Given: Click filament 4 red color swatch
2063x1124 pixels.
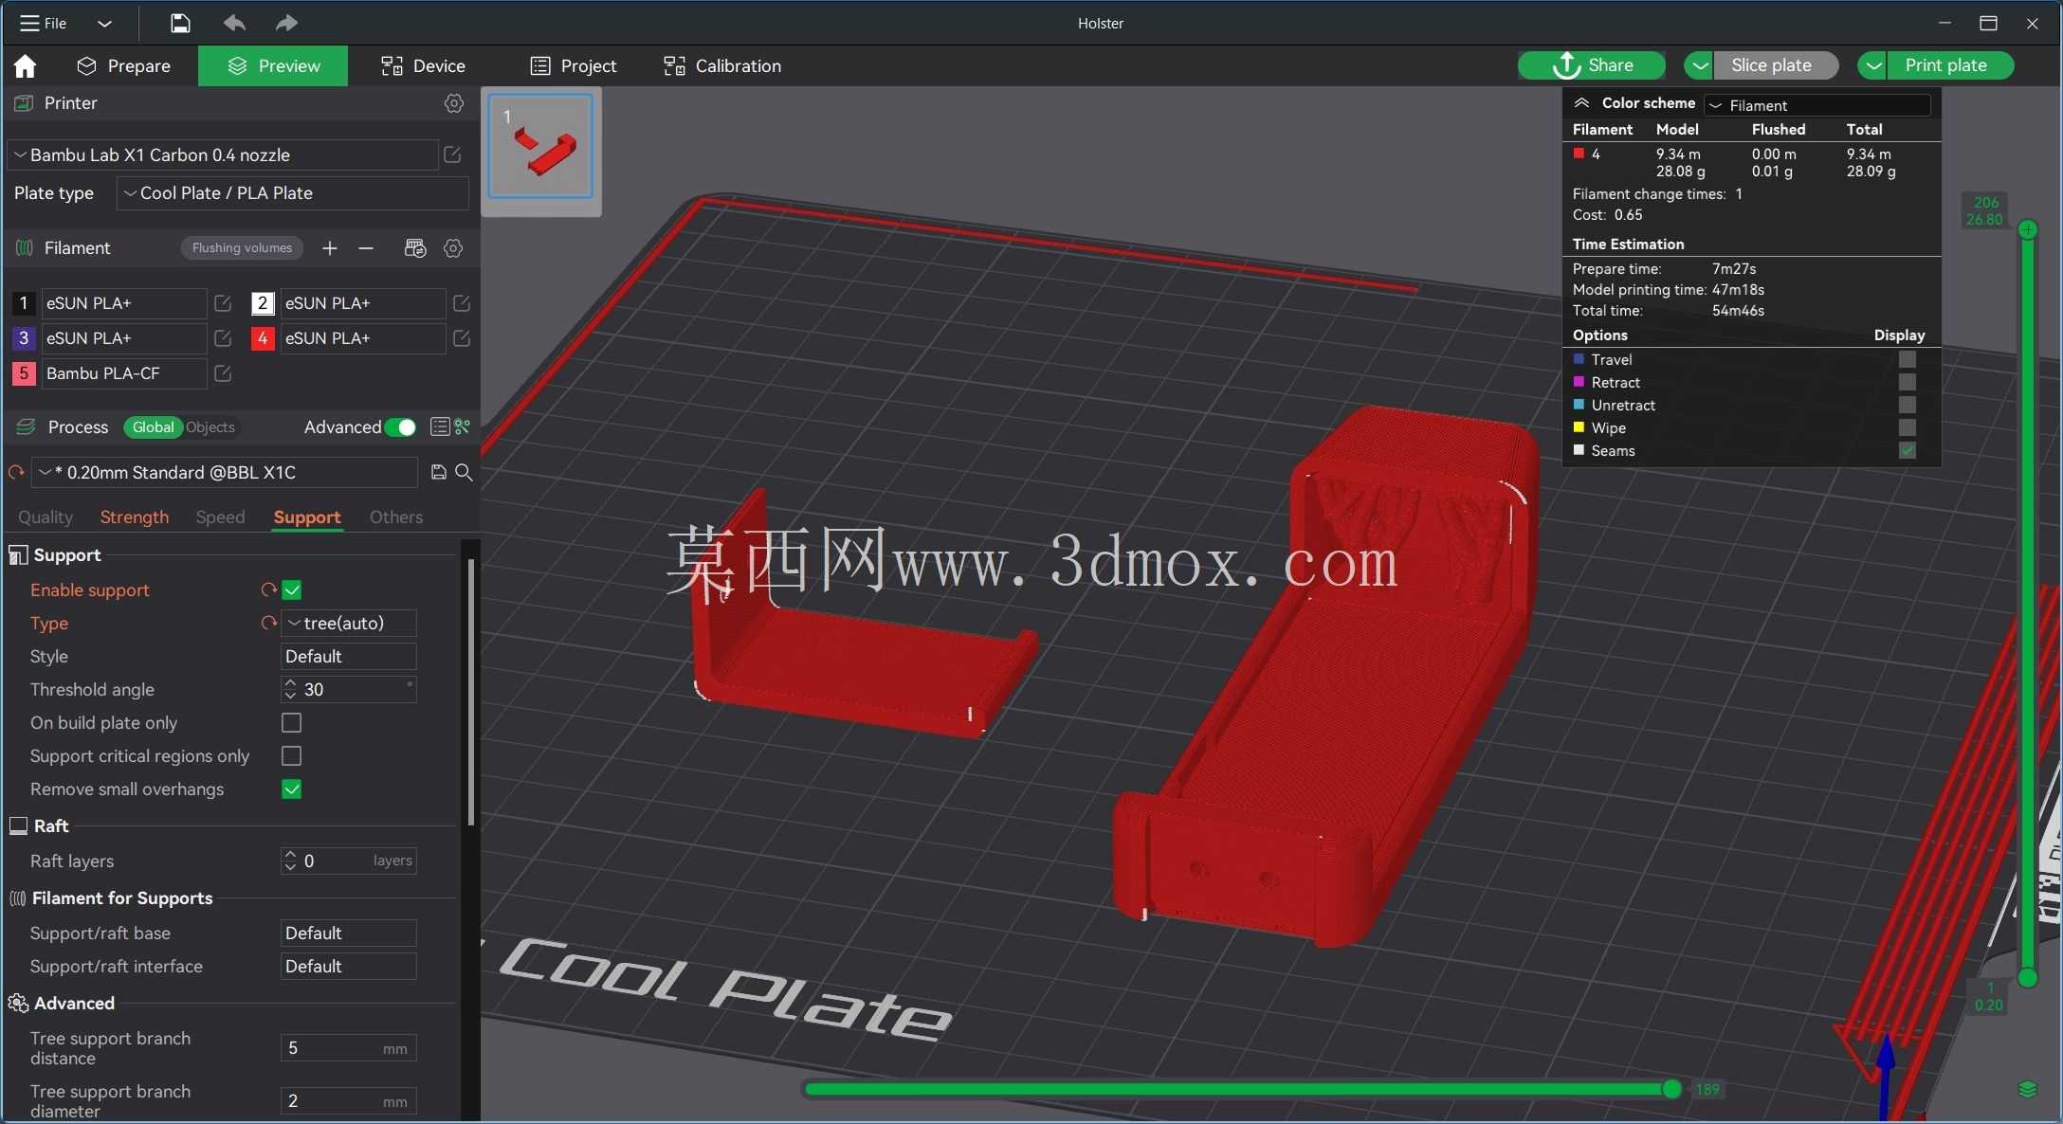Looking at the screenshot, I should coord(263,338).
